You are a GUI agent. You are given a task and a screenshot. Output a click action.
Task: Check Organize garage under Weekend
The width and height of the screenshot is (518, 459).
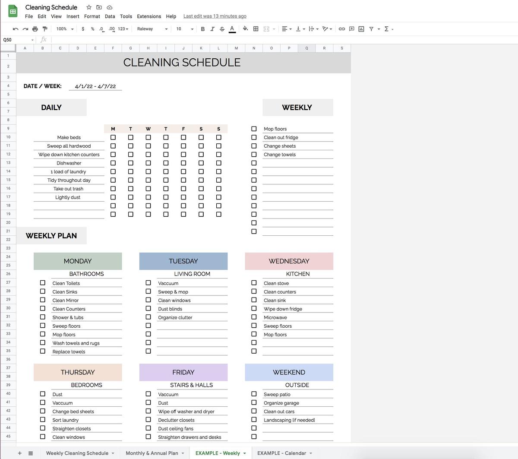click(254, 402)
